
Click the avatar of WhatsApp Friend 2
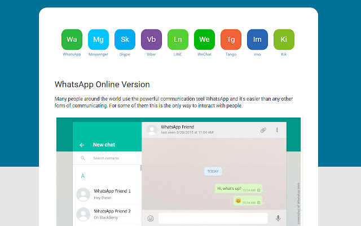[x=83, y=214]
